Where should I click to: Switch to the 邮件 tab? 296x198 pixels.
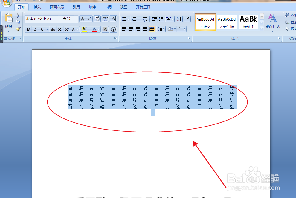[x=92, y=7]
